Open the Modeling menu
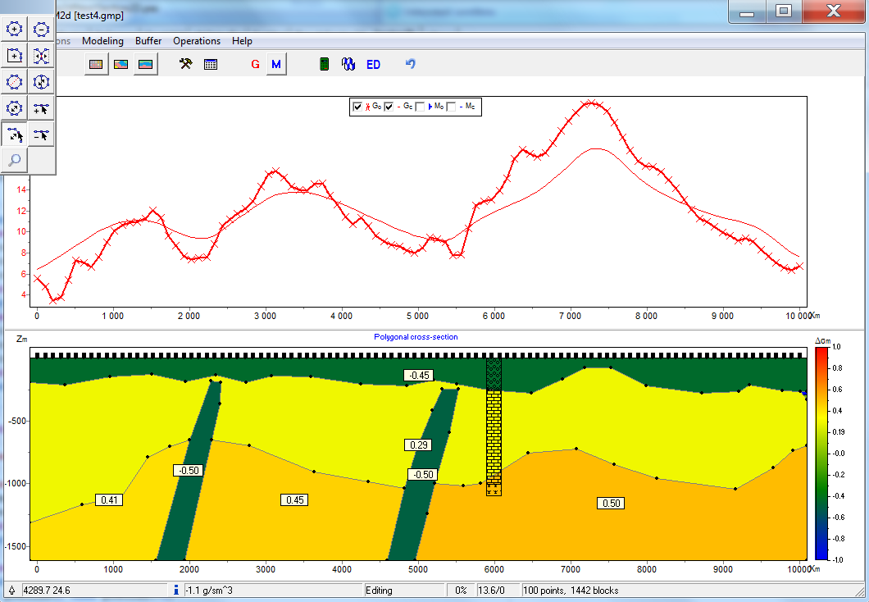This screenshot has width=869, height=602. (102, 41)
